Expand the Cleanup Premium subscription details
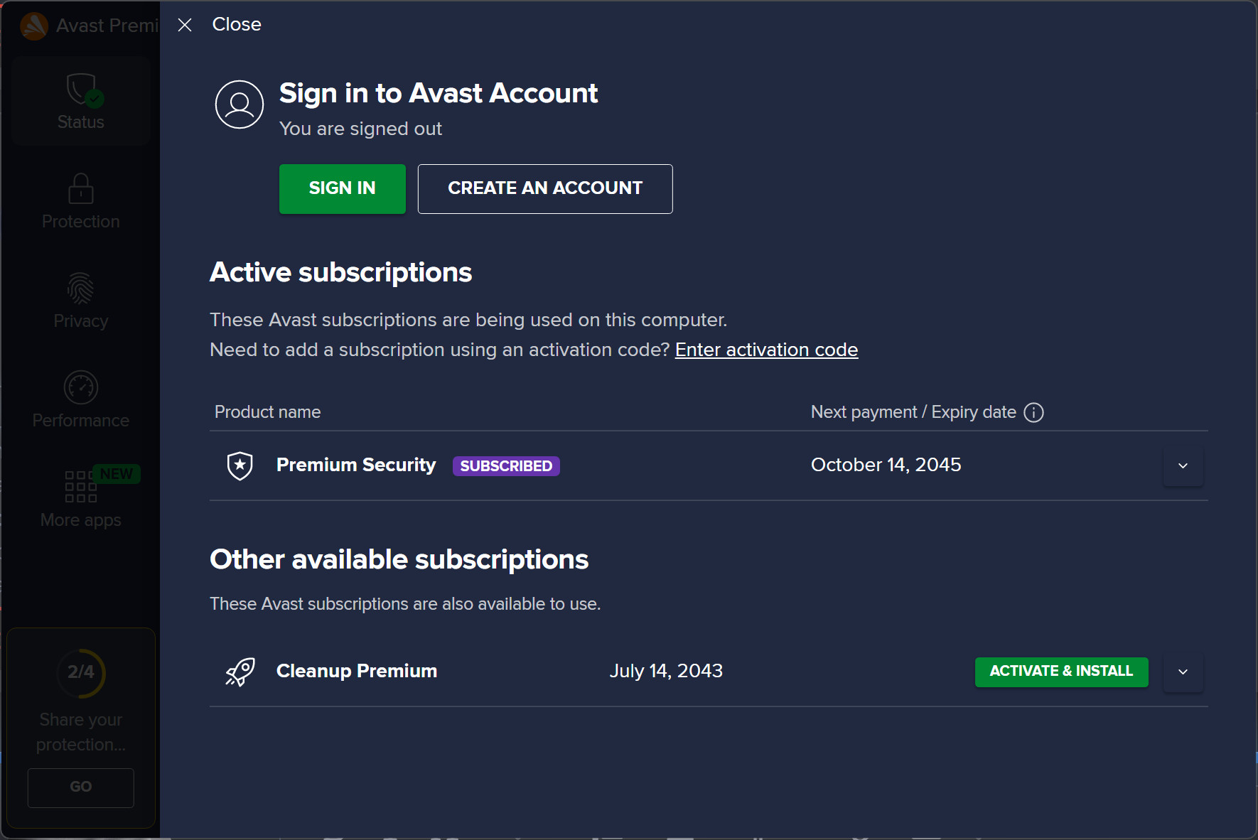 point(1183,672)
